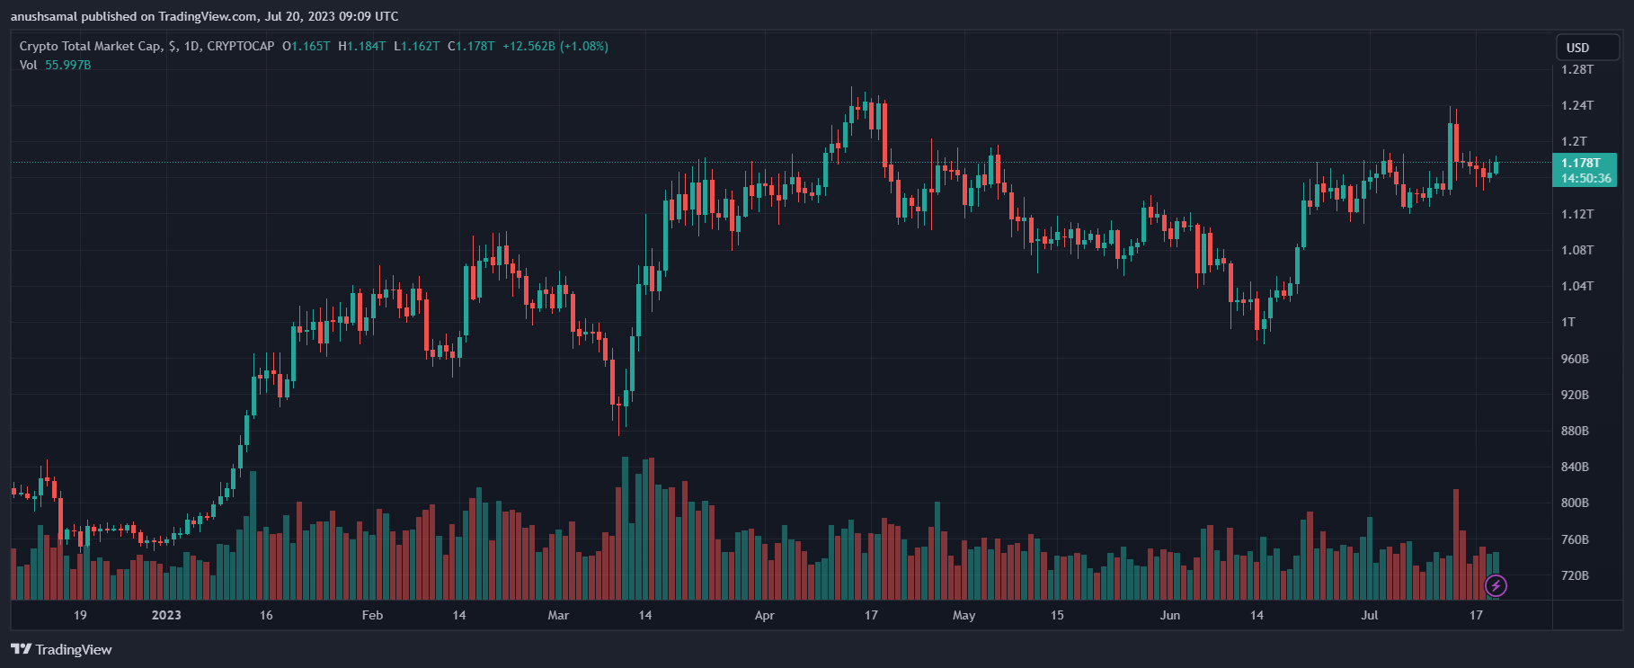Click the Jun label on the date axis
This screenshot has width=1634, height=668.
(x=1169, y=615)
